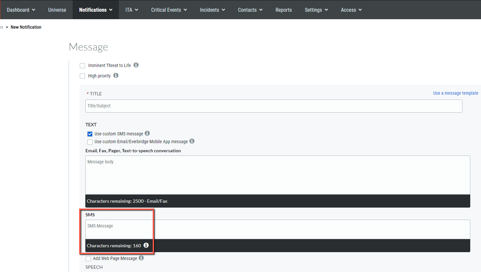This screenshot has height=272, width=481.
Task: Click into the SMS Message text box
Action: pyautogui.click(x=277, y=230)
